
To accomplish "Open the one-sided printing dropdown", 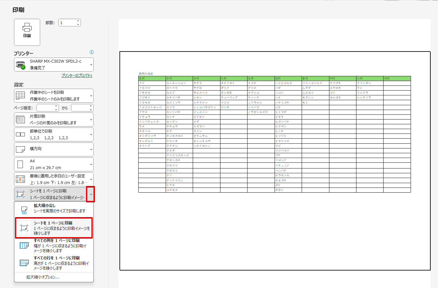I will click(91, 120).
